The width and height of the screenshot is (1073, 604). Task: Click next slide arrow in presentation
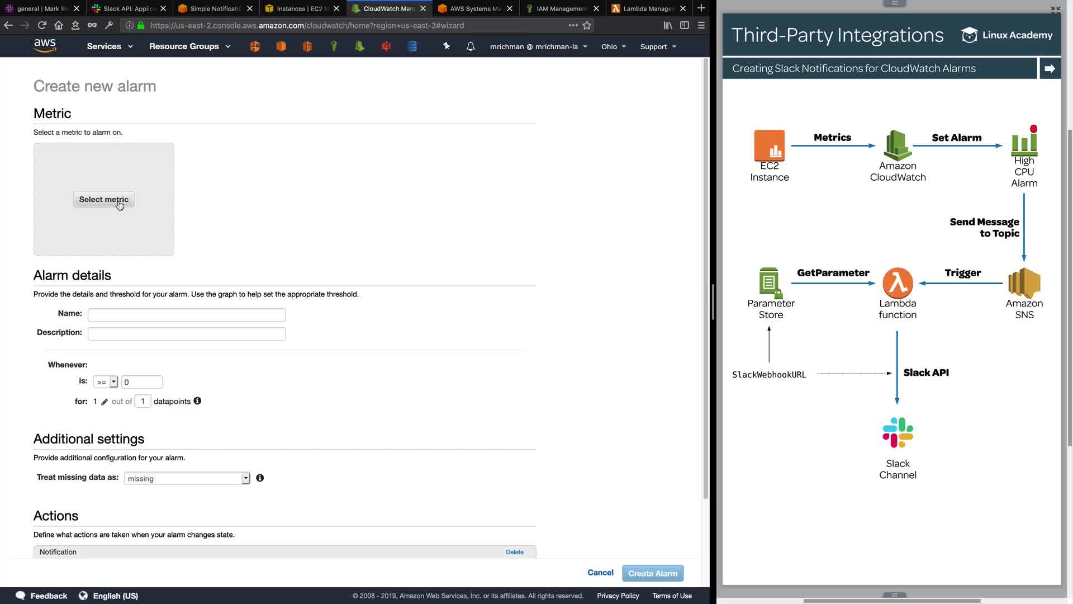[x=1050, y=68]
